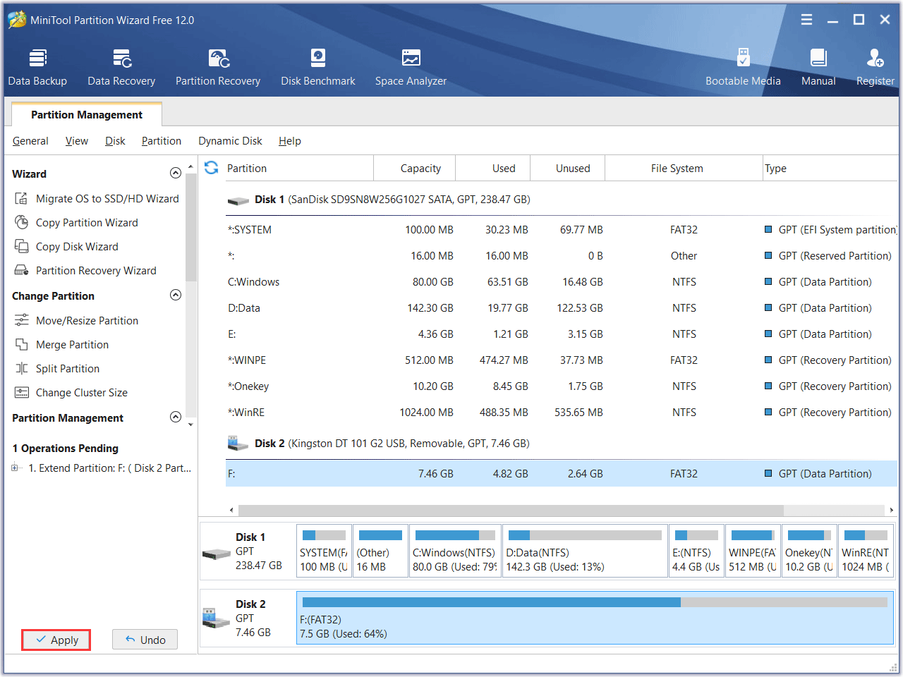Select the E: partition row
The image size is (903, 677).
click(x=561, y=334)
